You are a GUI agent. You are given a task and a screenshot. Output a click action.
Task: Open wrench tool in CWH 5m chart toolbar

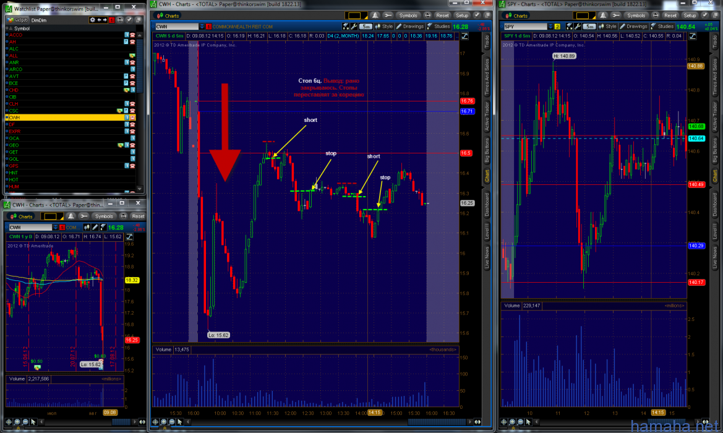[388, 15]
